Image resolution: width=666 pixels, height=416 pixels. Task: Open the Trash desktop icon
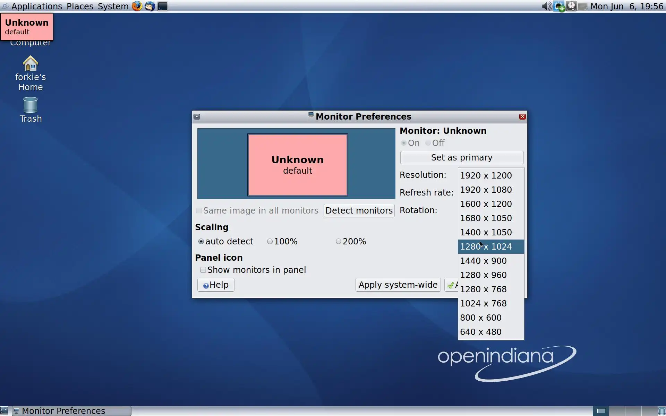pos(31,105)
